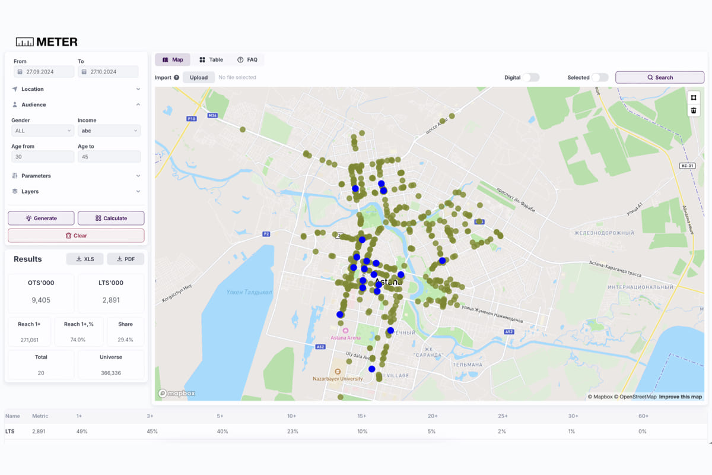The width and height of the screenshot is (712, 475).
Task: Click the 60+ column header
Action: (x=643, y=416)
